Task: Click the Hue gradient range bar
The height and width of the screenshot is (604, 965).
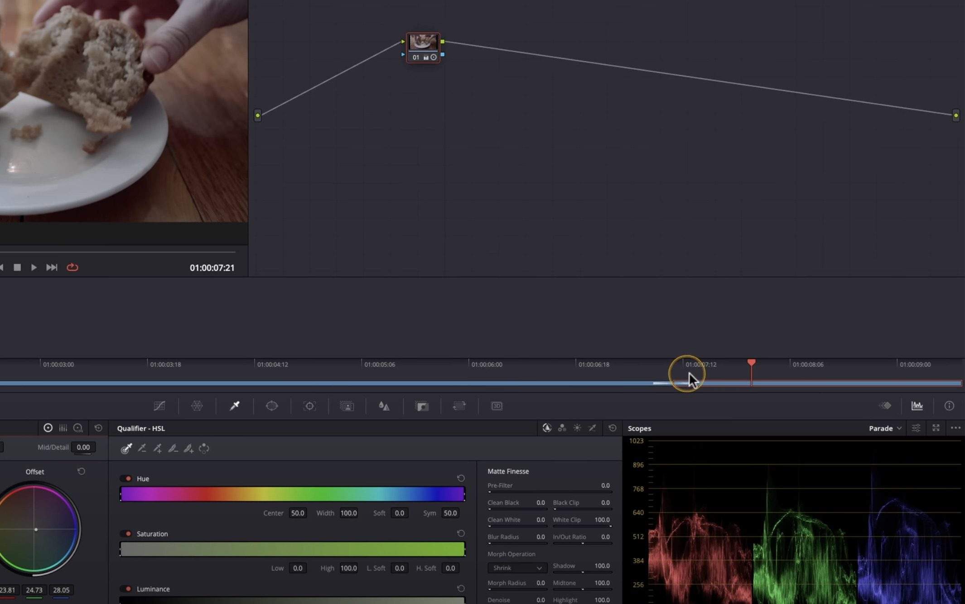Action: click(293, 494)
